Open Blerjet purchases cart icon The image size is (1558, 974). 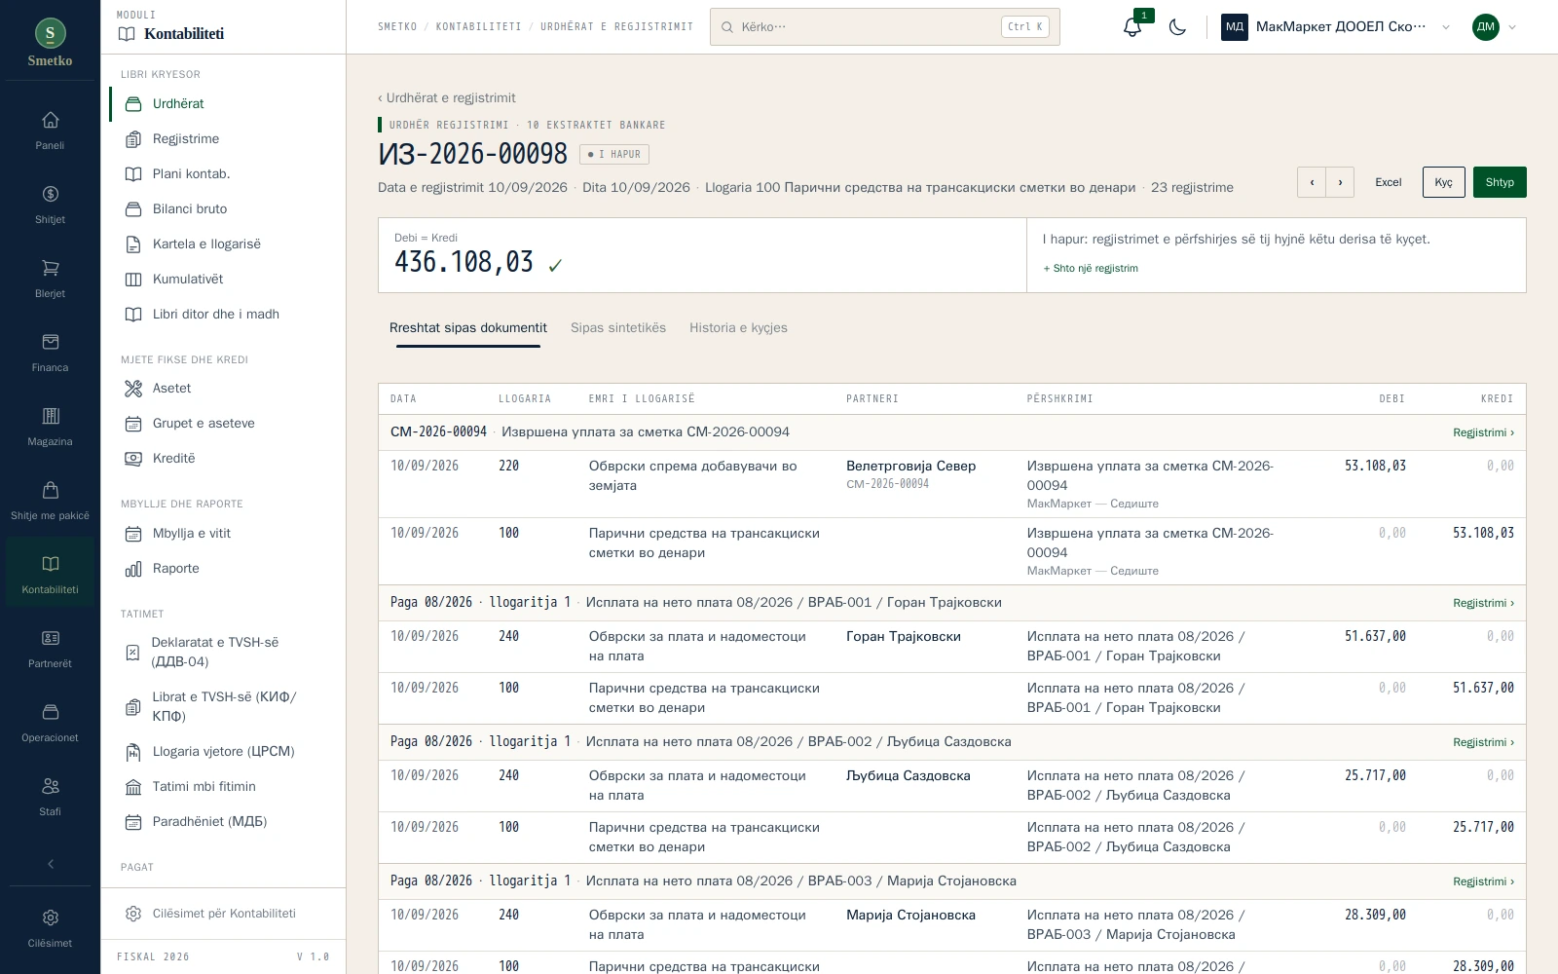[50, 279]
